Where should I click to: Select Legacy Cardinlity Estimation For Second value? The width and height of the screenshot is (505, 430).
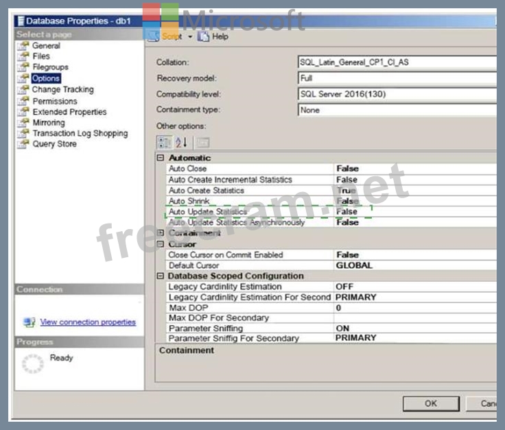pyautogui.click(x=355, y=297)
